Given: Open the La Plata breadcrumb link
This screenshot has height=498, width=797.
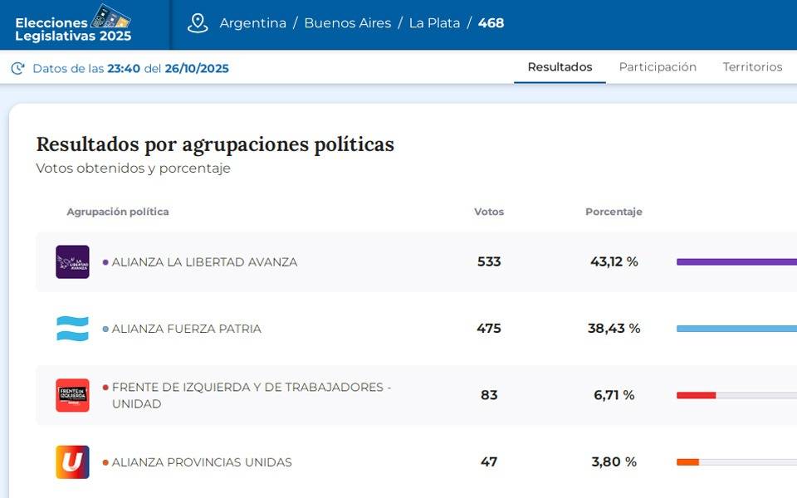Looking at the screenshot, I should (x=434, y=23).
